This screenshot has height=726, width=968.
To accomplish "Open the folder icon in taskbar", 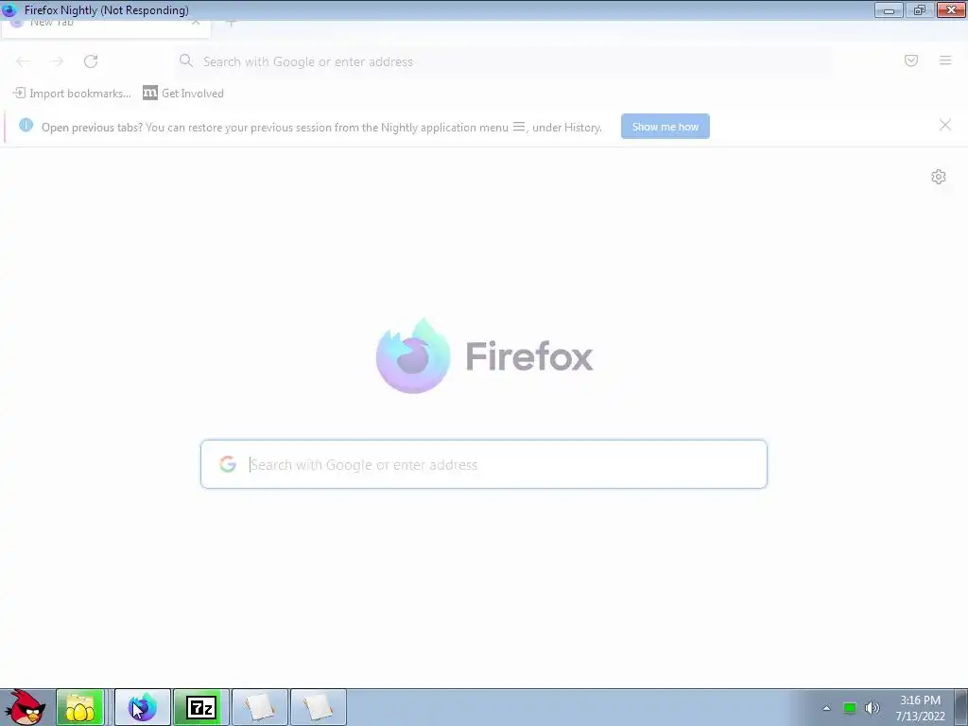I will (x=79, y=707).
